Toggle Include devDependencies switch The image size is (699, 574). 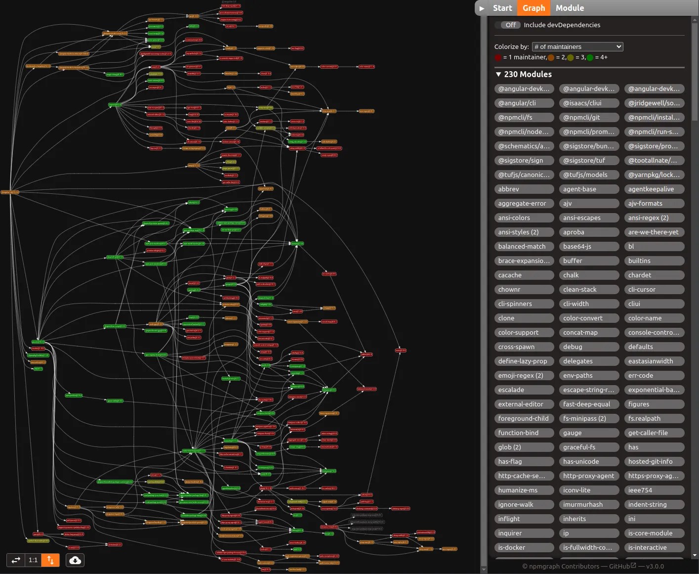click(507, 25)
